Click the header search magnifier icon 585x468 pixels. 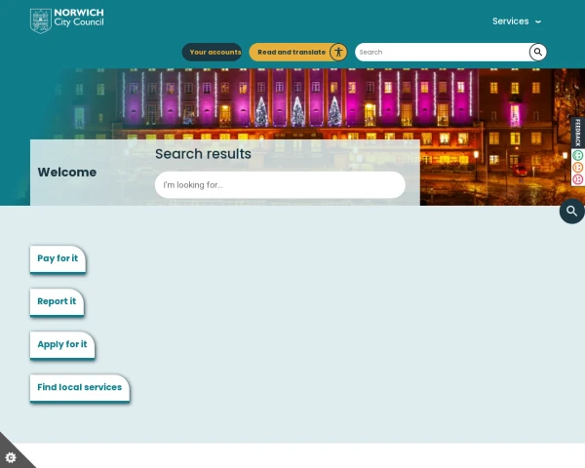tap(538, 53)
